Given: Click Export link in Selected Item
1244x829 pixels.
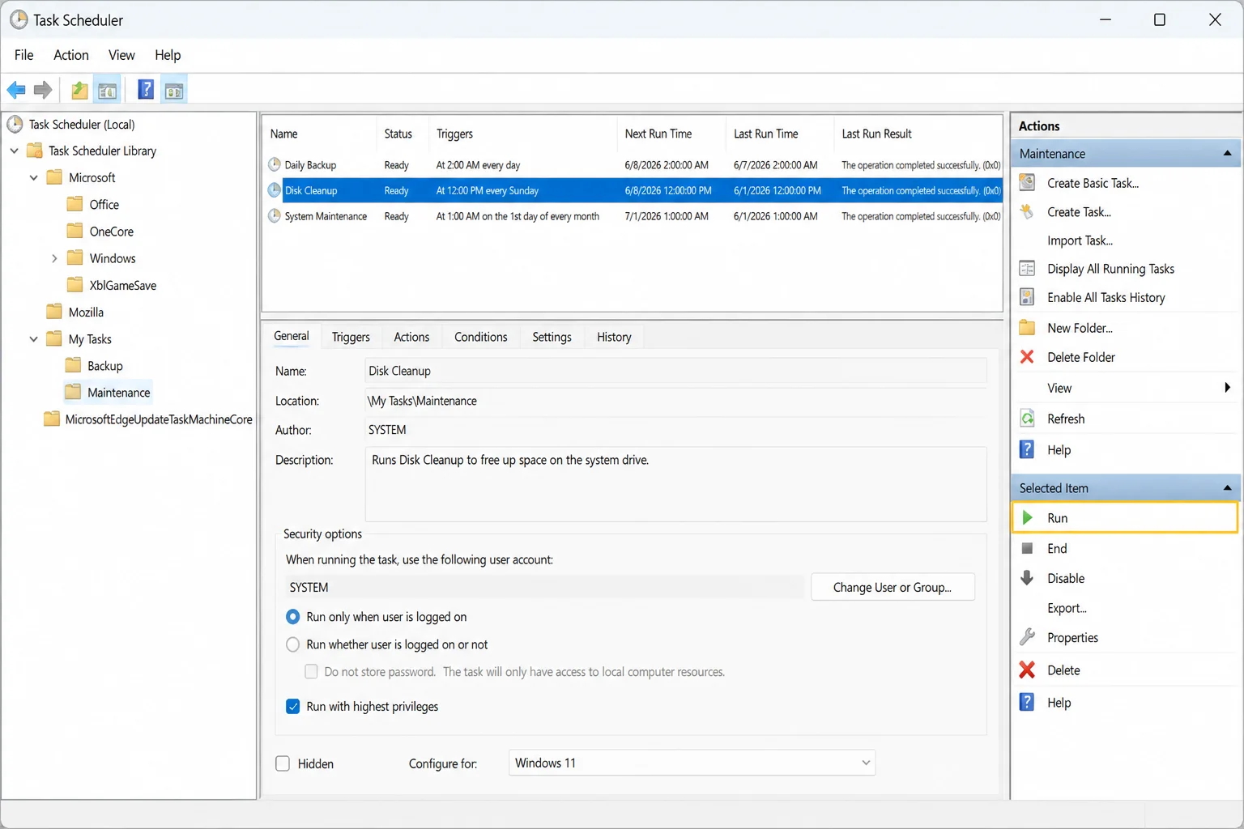Looking at the screenshot, I should coord(1067,608).
